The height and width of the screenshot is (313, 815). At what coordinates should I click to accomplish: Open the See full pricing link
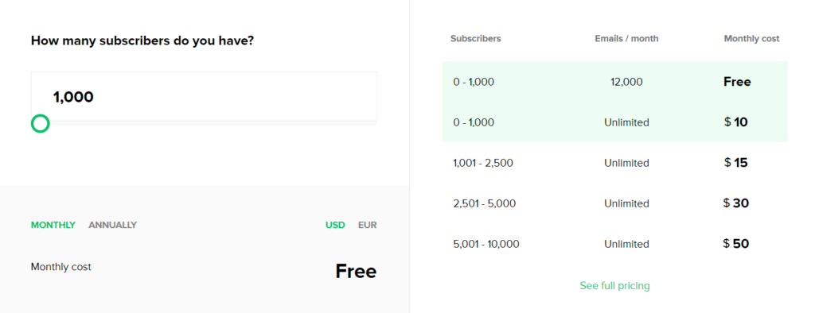coord(615,285)
